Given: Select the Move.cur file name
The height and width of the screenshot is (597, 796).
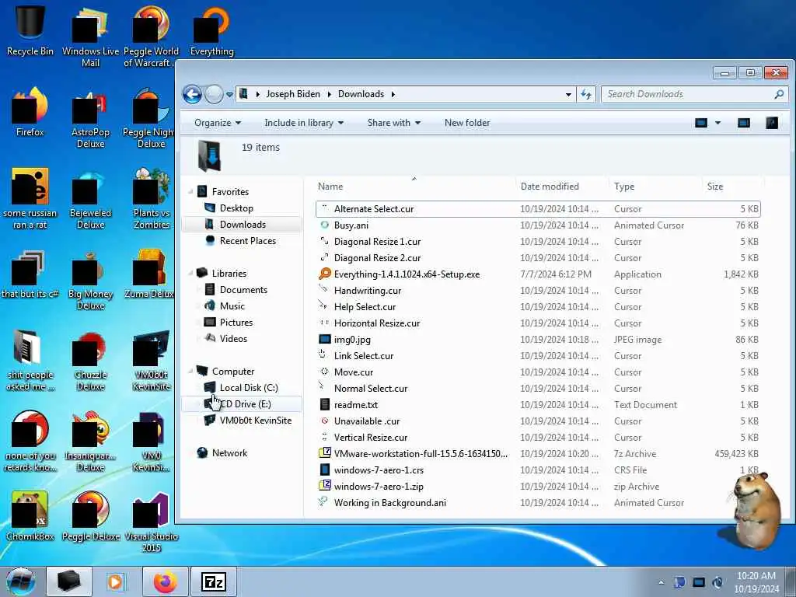Looking at the screenshot, I should pos(354,372).
